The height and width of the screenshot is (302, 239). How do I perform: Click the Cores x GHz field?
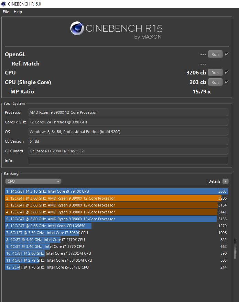[x=128, y=122]
